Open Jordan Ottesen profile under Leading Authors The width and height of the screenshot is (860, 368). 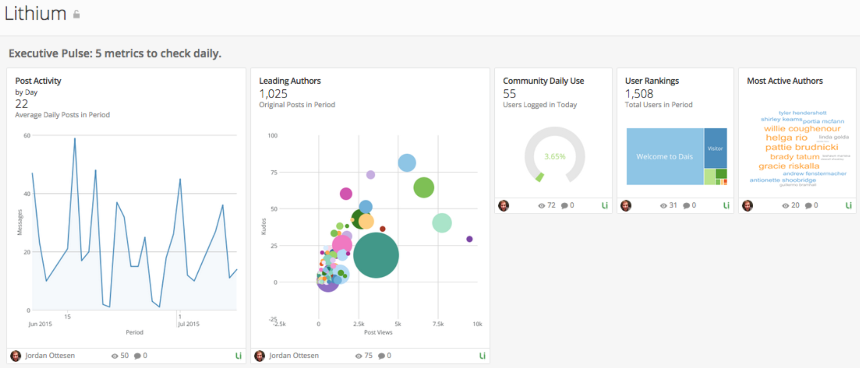point(294,356)
